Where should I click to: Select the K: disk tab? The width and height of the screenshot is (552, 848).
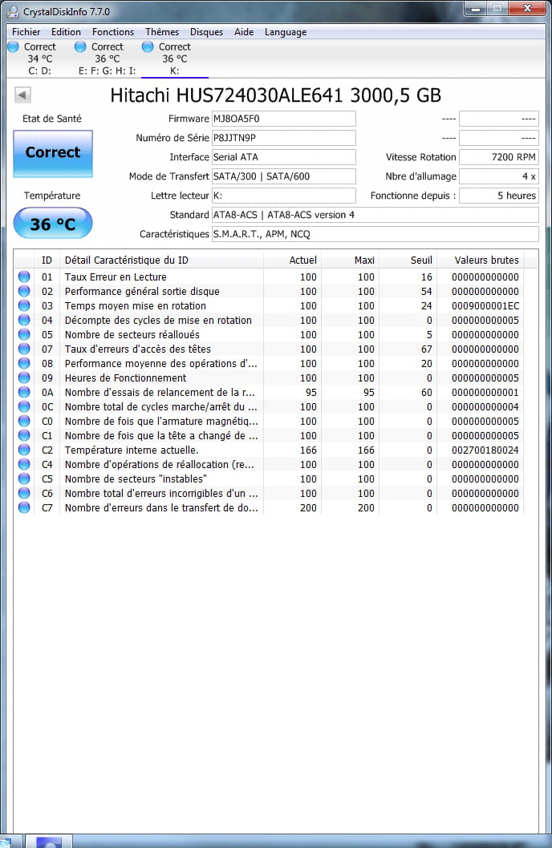[174, 59]
